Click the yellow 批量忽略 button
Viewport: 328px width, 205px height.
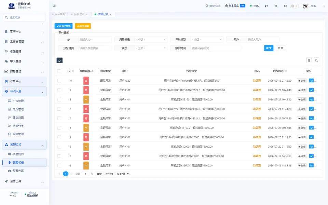[x=83, y=26]
